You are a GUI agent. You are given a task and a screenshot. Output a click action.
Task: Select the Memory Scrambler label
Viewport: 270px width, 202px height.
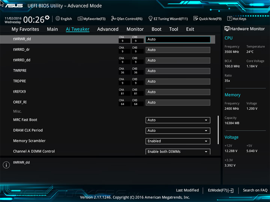point(29,141)
